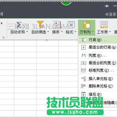This screenshot has width=117, height=117.
Task: Open the 格式 dropdown arrow
Action: pyautogui.click(x=75, y=31)
